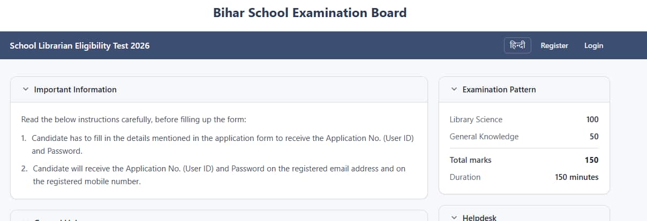Click the Total marks value 150
This screenshot has width=647, height=221.
pos(592,160)
